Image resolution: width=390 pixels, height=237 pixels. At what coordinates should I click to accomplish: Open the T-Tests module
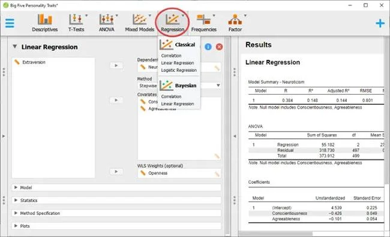tap(76, 23)
